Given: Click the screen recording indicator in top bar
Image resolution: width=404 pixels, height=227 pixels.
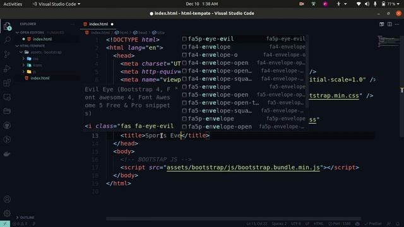Looking at the screenshot, I should coord(301,4).
